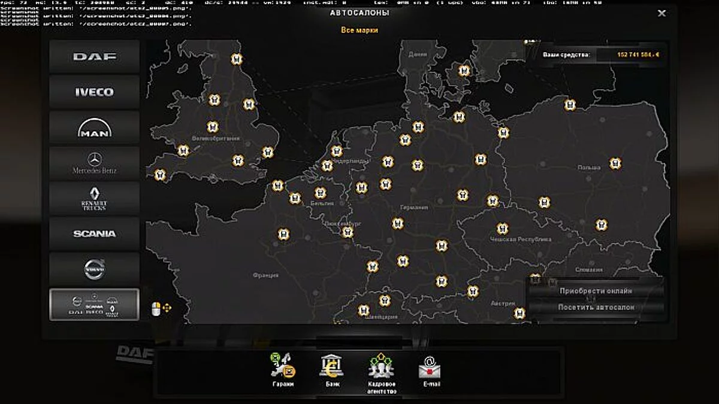Enable the Mercedes Benz brand filter
The width and height of the screenshot is (719, 404).
(x=94, y=162)
